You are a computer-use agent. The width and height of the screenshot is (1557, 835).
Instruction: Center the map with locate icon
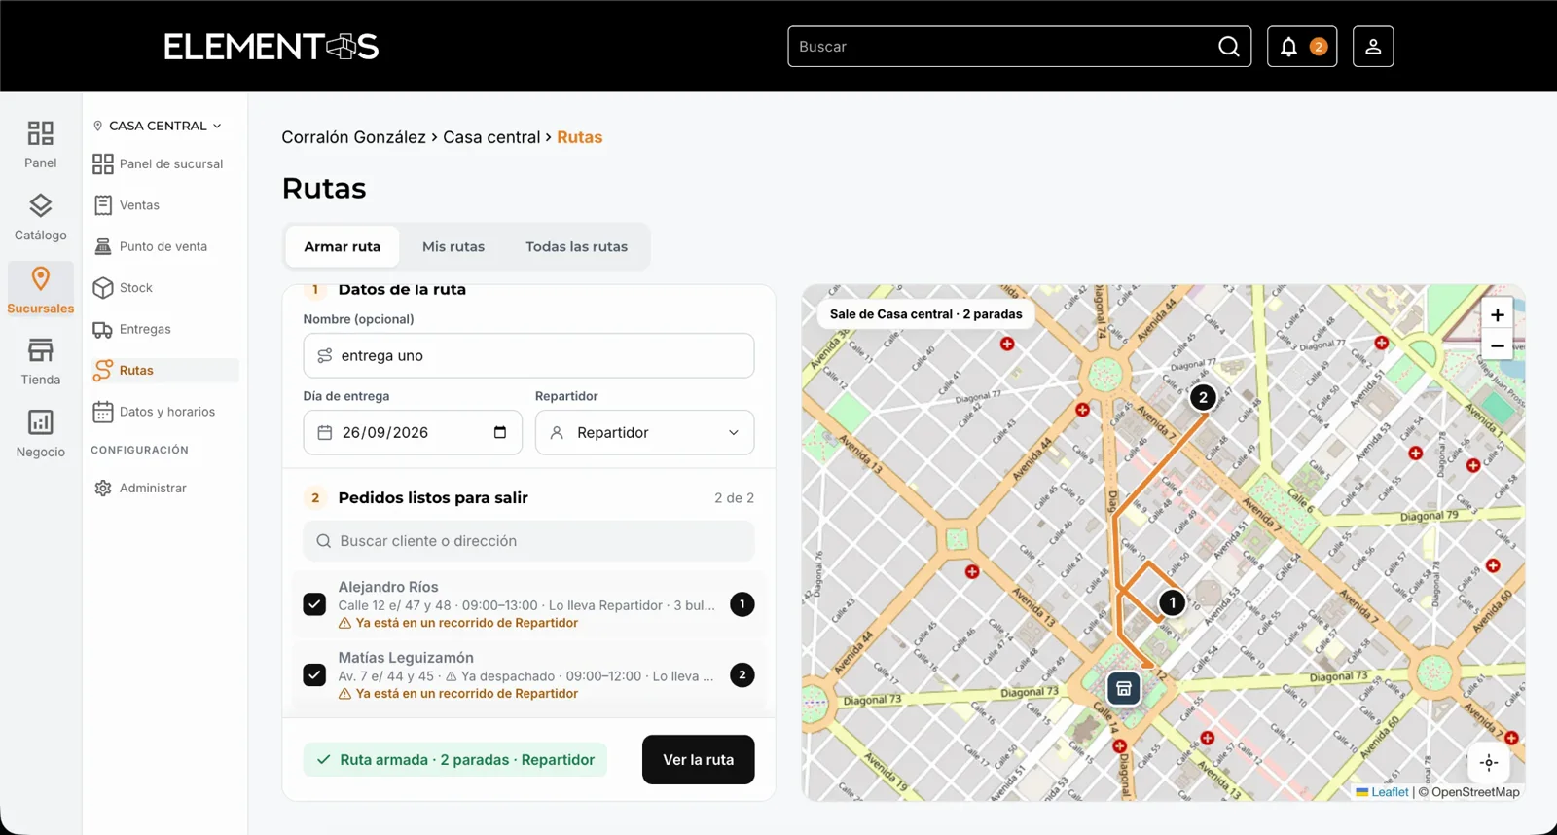(x=1489, y=763)
